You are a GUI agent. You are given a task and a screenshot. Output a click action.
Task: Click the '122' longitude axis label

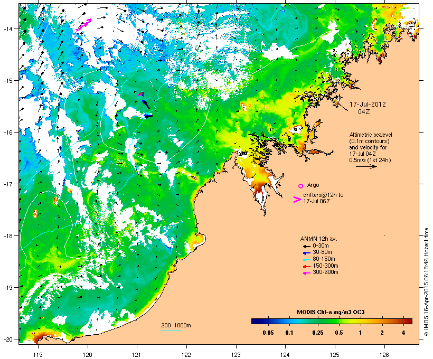186,355
